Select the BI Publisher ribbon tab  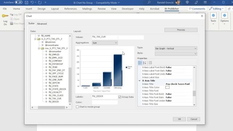tap(171, 9)
